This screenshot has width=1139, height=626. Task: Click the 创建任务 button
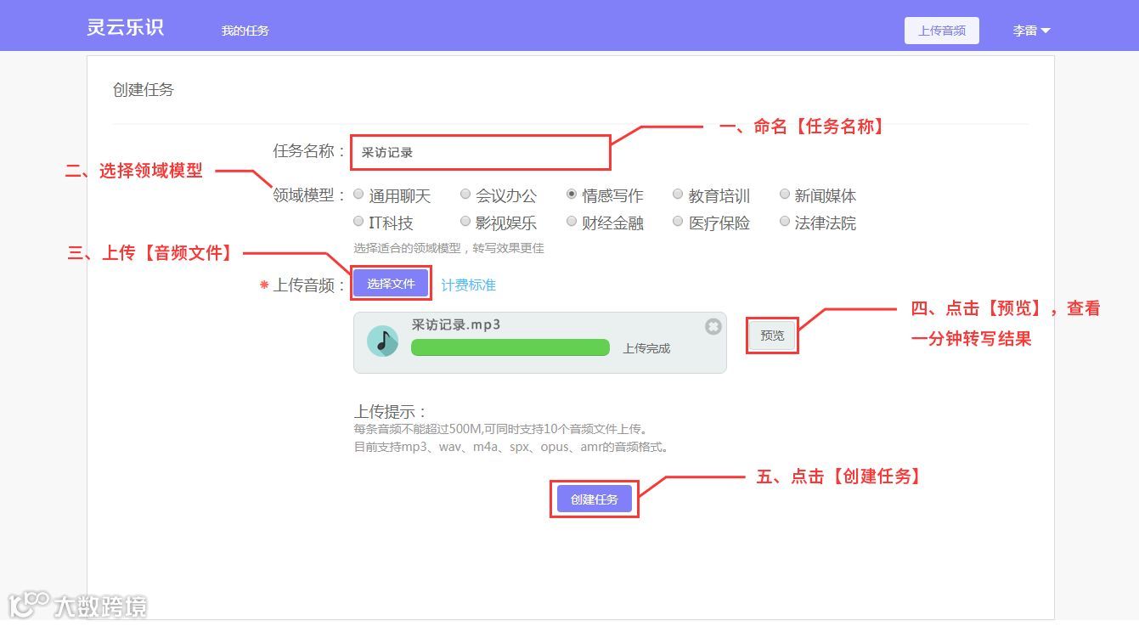[x=595, y=499]
